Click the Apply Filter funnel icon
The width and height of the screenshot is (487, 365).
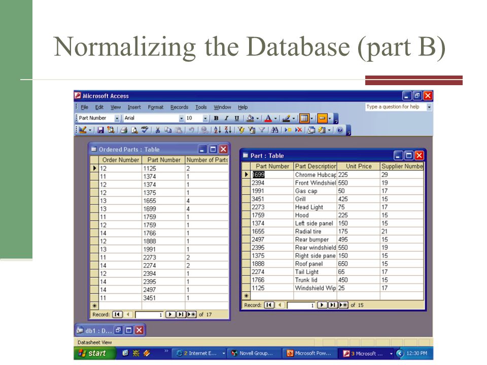click(262, 130)
